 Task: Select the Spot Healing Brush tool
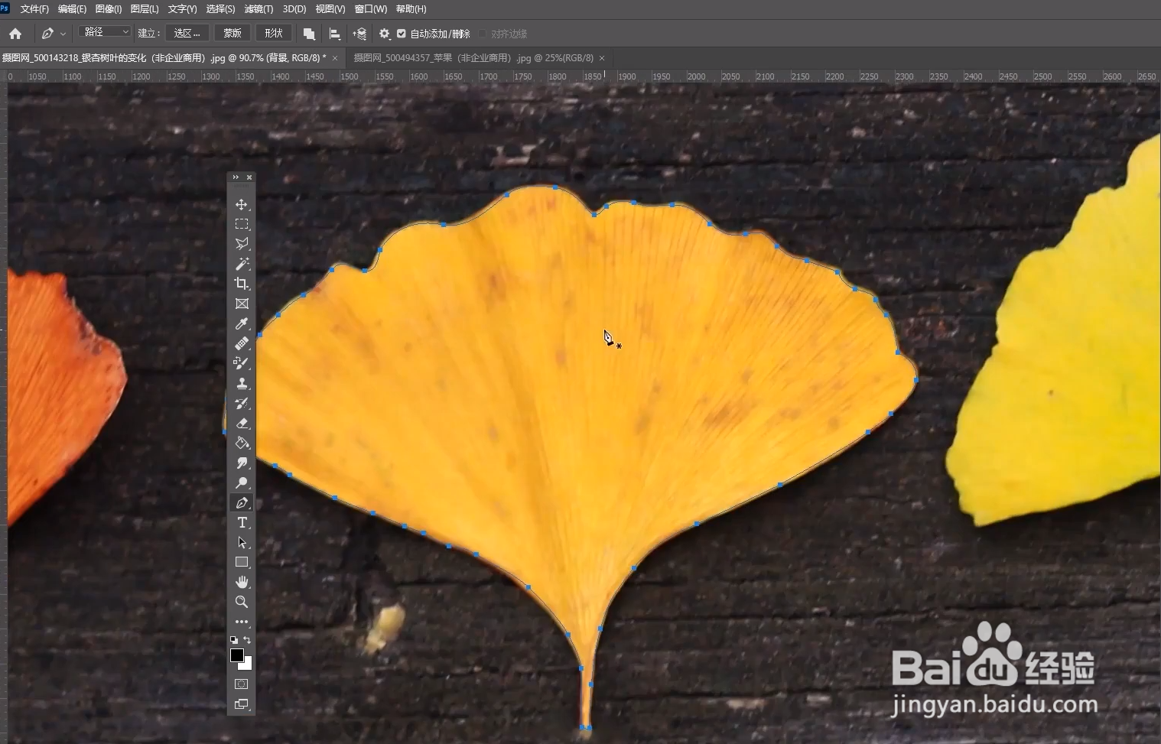[242, 343]
